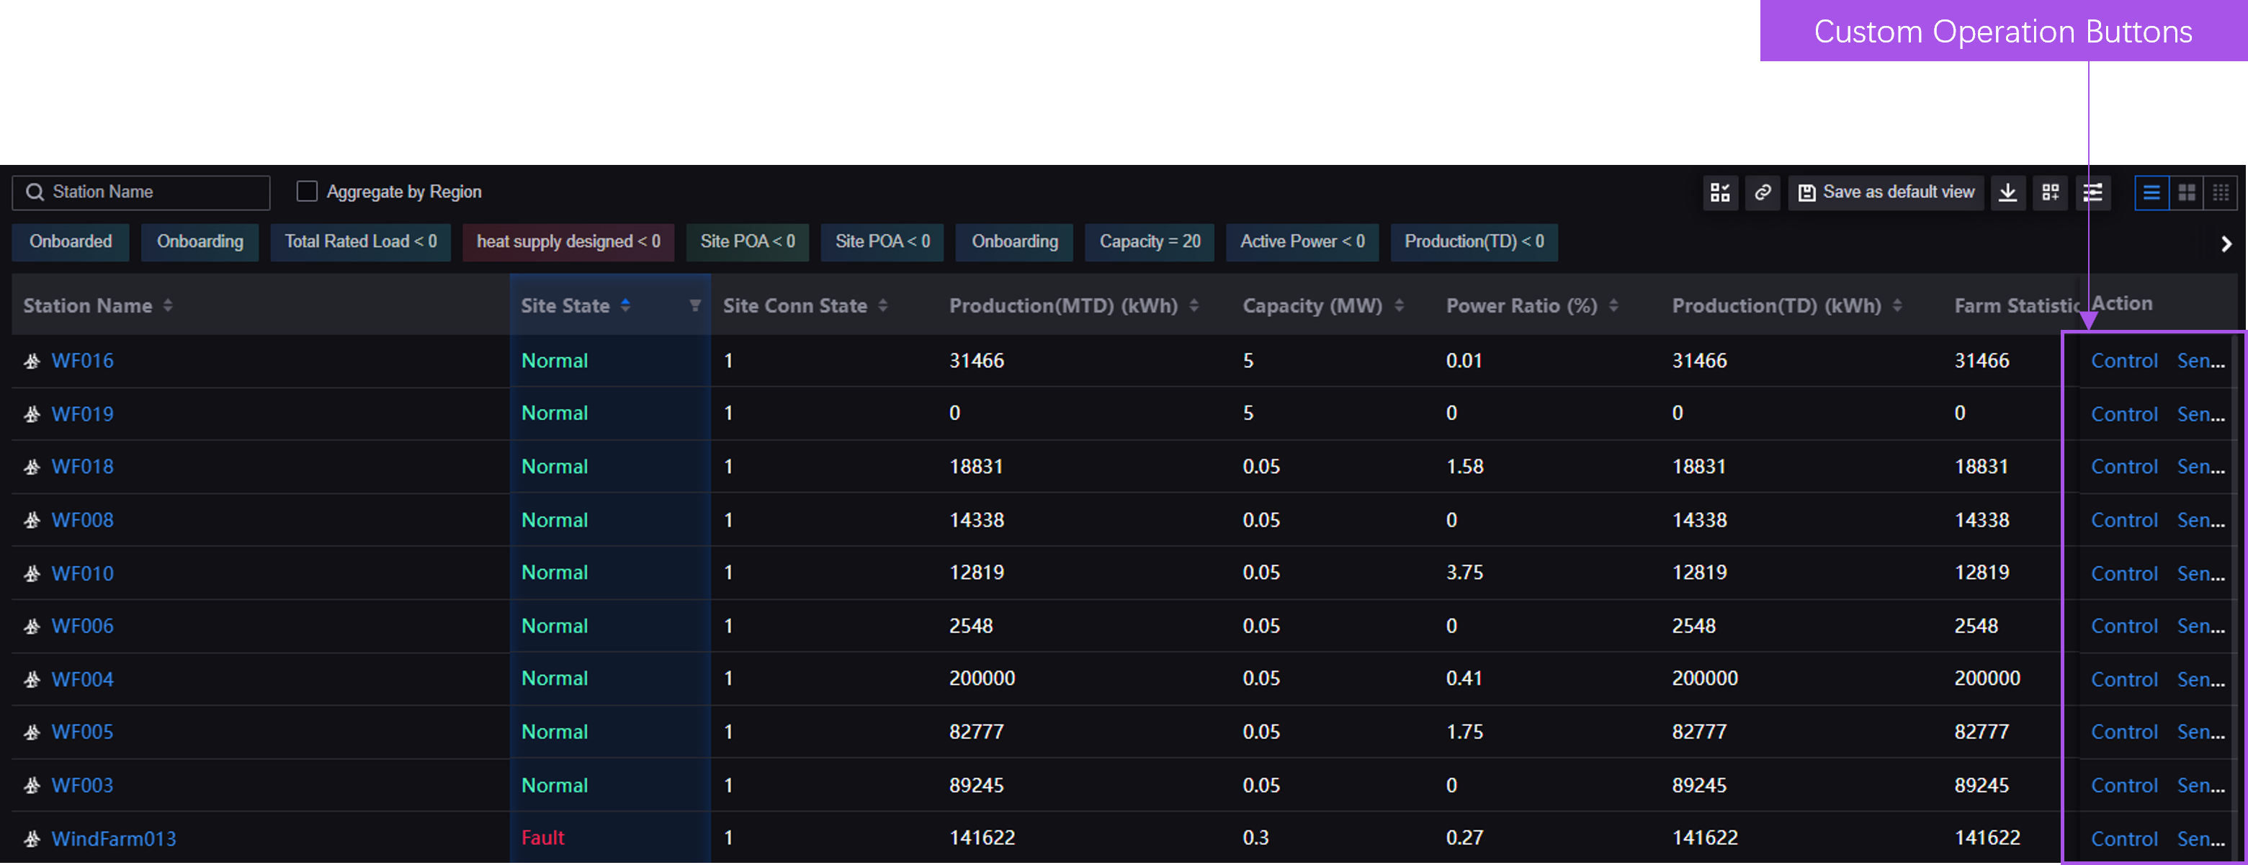Click the copy link icon
Image resolution: width=2248 pixels, height=865 pixels.
coord(1763,192)
